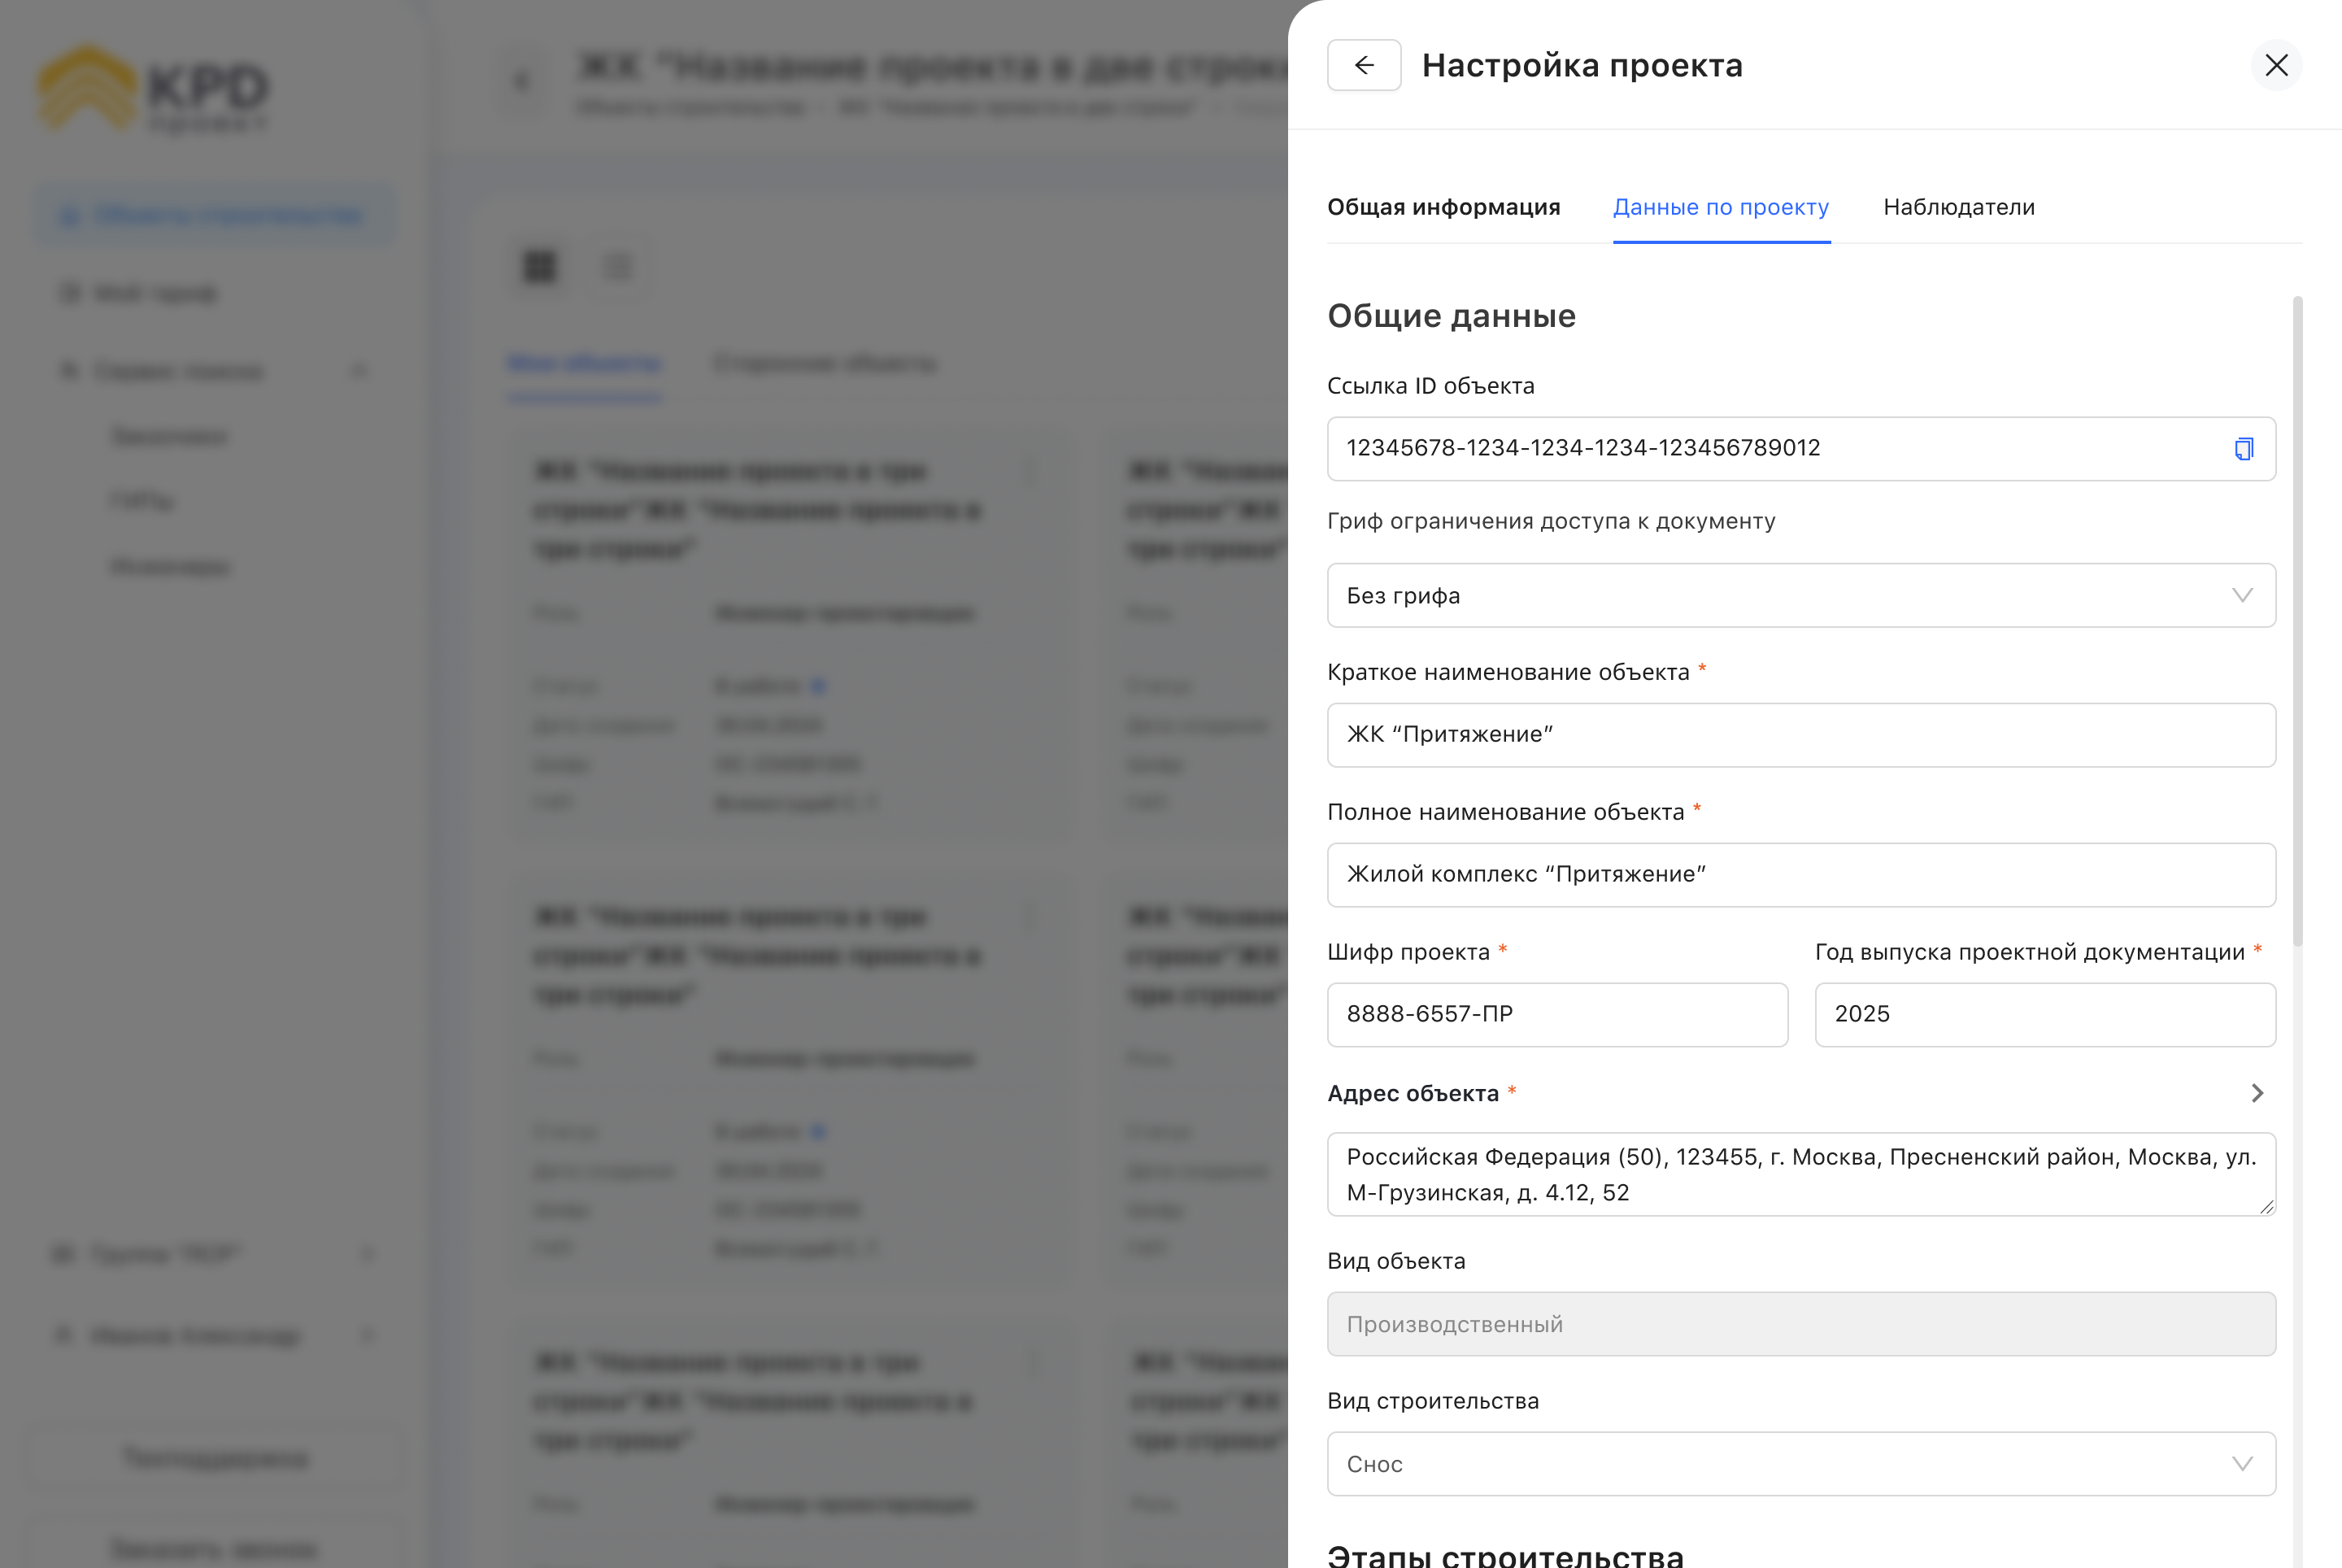This screenshot has height=1568, width=2342.
Task: Click the Вид строительства label
Action: 1433,1401
